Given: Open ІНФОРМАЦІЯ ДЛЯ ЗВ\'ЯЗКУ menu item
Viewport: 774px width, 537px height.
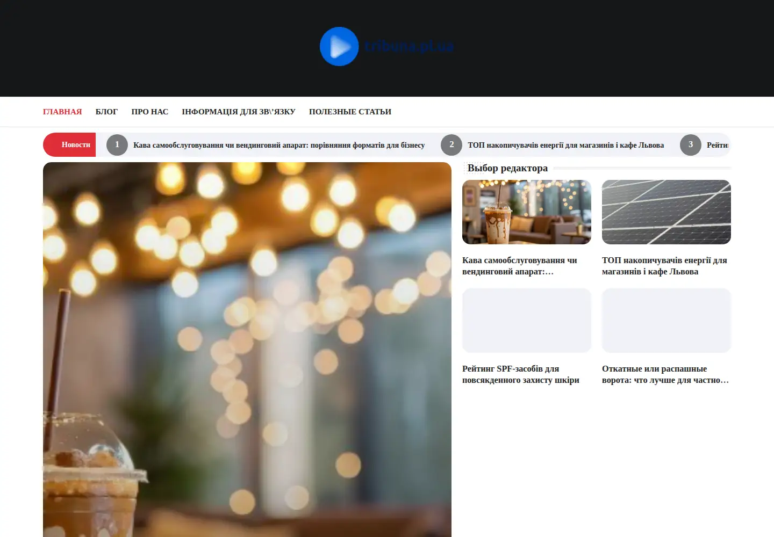Looking at the screenshot, I should coord(239,112).
